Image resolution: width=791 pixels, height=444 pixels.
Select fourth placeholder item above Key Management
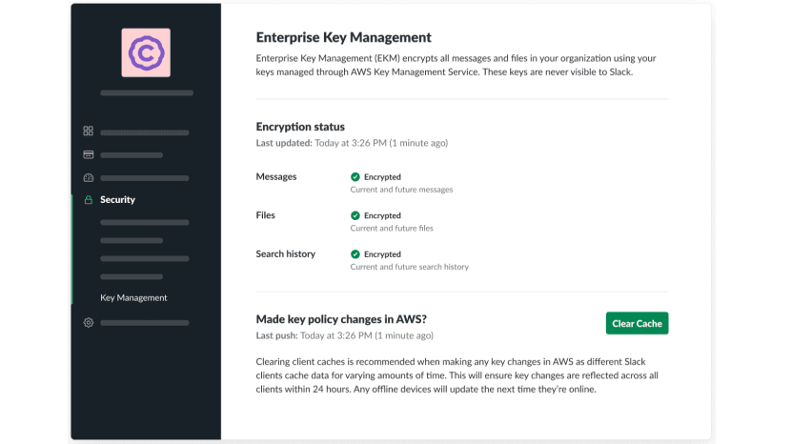click(132, 276)
